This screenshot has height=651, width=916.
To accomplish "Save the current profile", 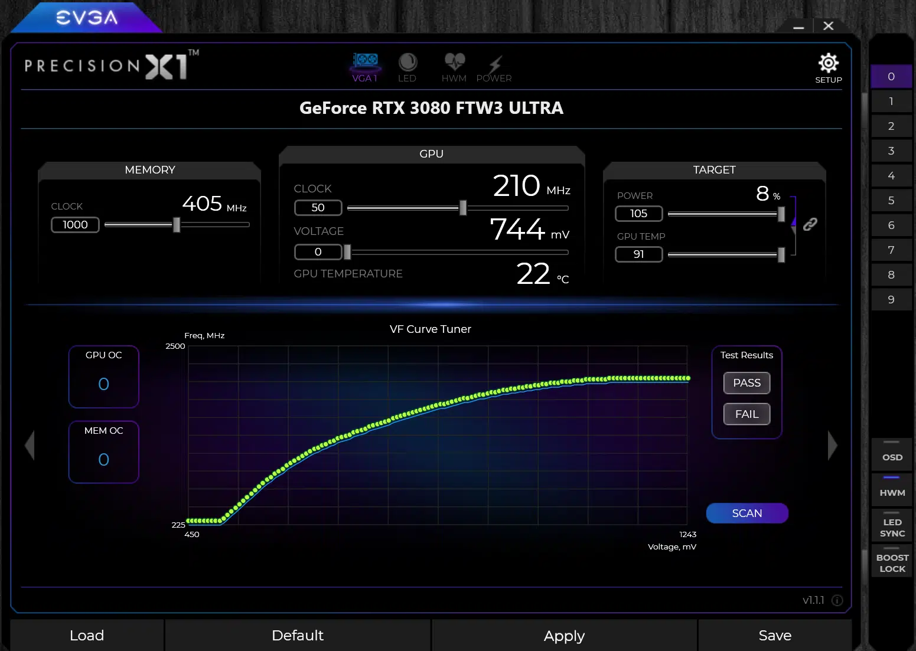I will coord(775,635).
